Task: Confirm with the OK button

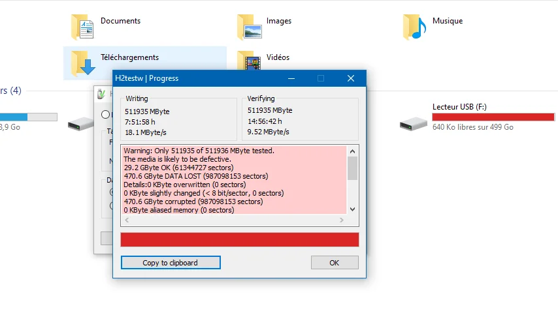Action: [x=335, y=263]
